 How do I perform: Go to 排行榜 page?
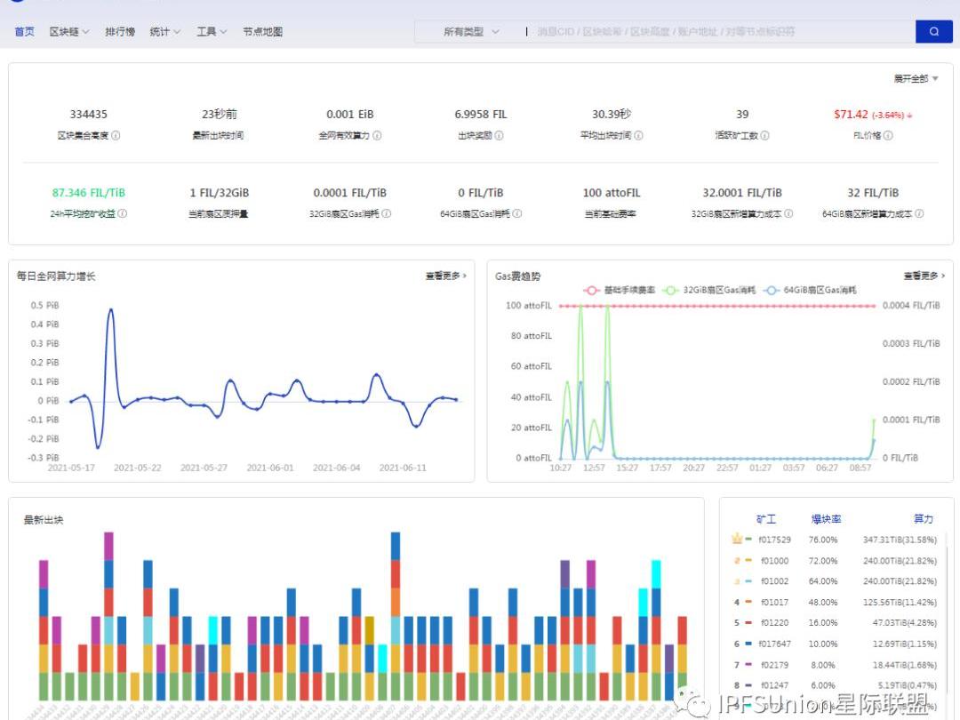point(120,32)
